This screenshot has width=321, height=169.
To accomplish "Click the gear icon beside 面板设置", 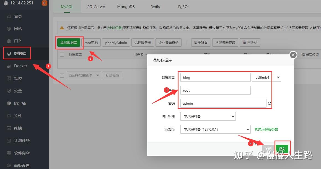I will tap(9, 165).
